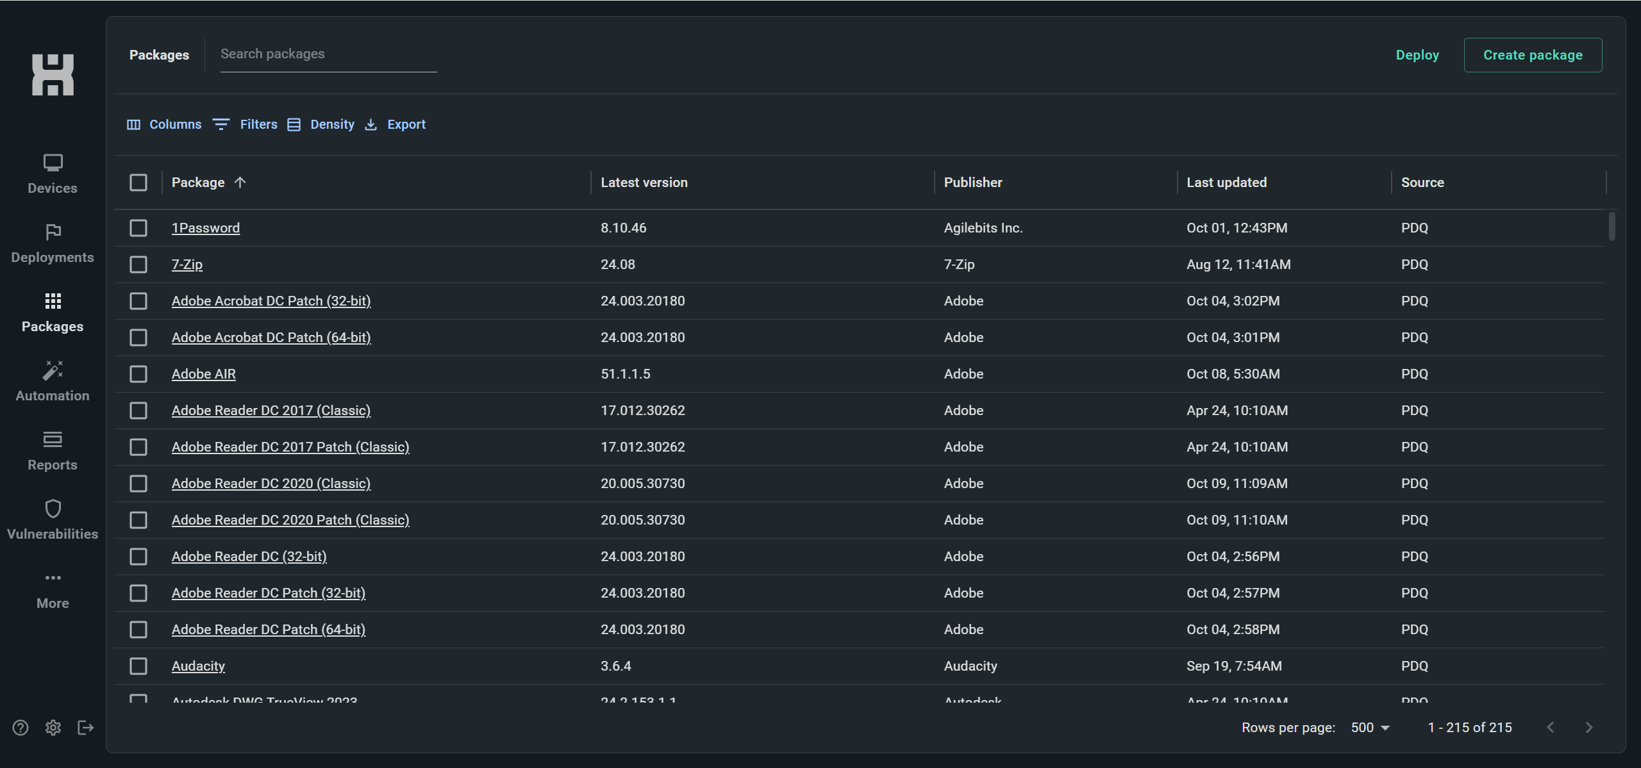The image size is (1641, 768).
Task: Click the Create package button
Action: tap(1533, 55)
